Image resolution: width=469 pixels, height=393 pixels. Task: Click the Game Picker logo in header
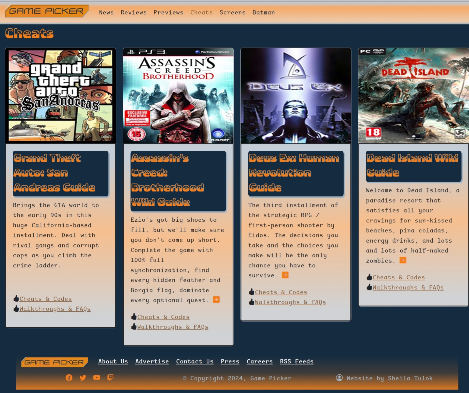pos(47,11)
